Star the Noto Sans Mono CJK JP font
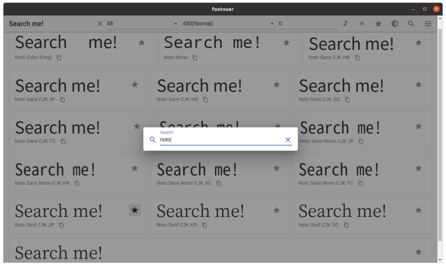446x266 pixels. tap(418, 126)
